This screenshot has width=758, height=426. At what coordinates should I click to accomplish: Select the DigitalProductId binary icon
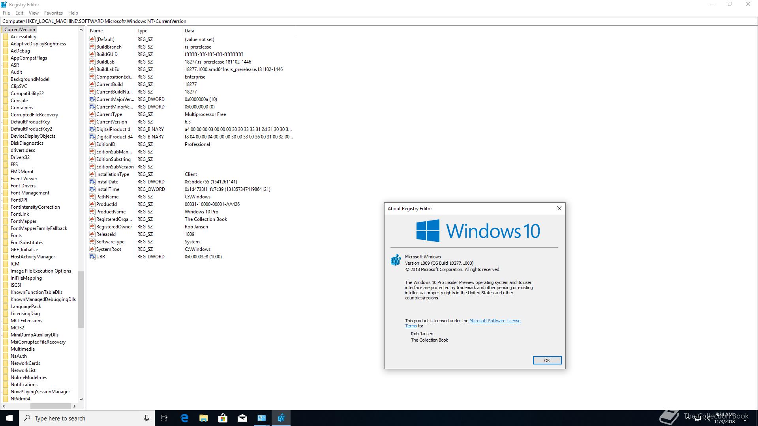(x=92, y=129)
